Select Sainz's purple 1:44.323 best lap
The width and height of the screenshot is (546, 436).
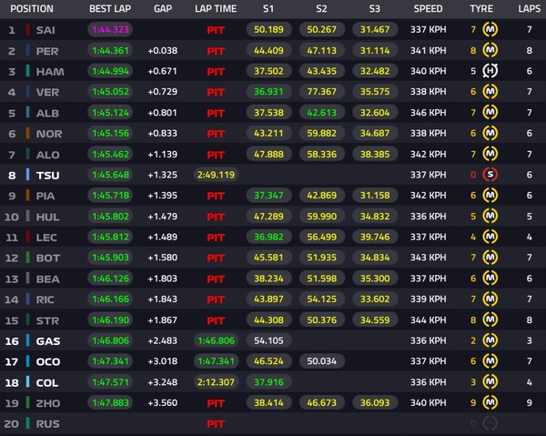(x=110, y=30)
